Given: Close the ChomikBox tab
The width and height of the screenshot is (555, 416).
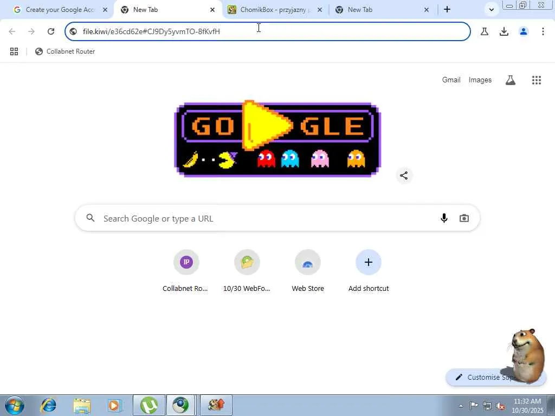Looking at the screenshot, I should click(x=320, y=10).
